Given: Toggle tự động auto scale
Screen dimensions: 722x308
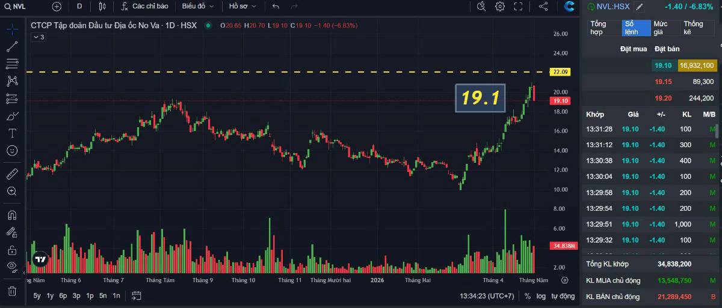Looking at the screenshot, I should coord(563,296).
